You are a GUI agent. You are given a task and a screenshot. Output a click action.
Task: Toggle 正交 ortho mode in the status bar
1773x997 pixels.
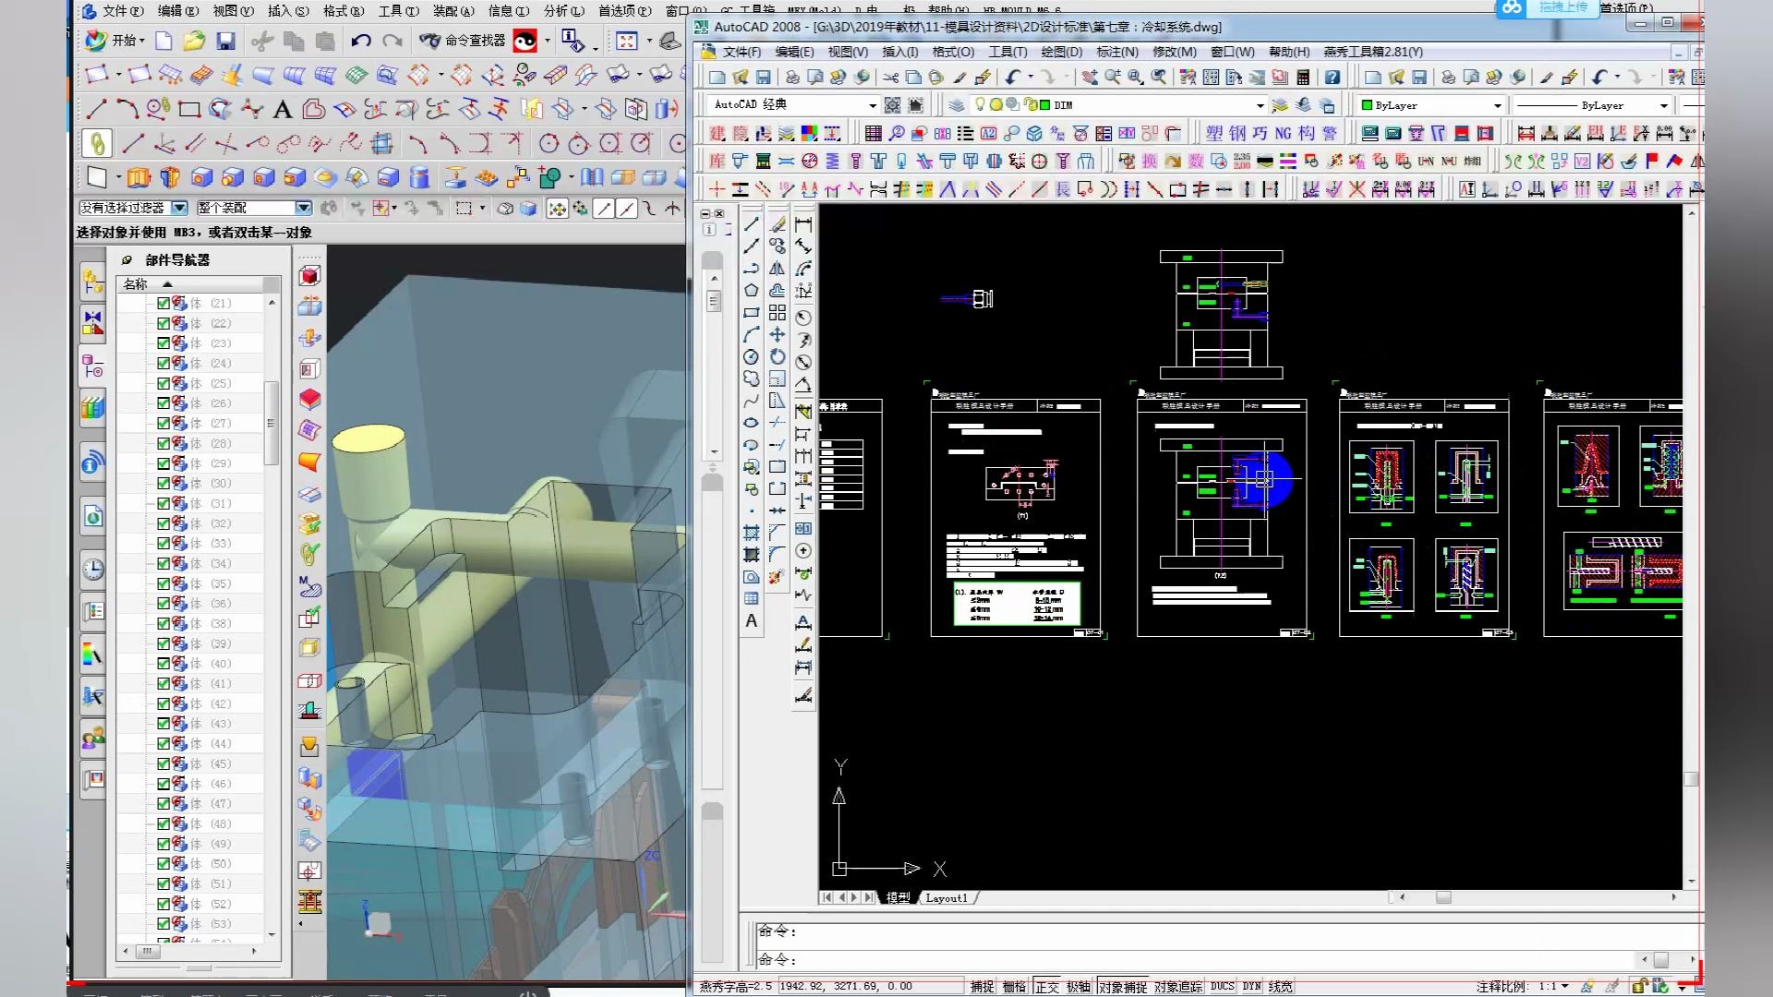click(1046, 986)
